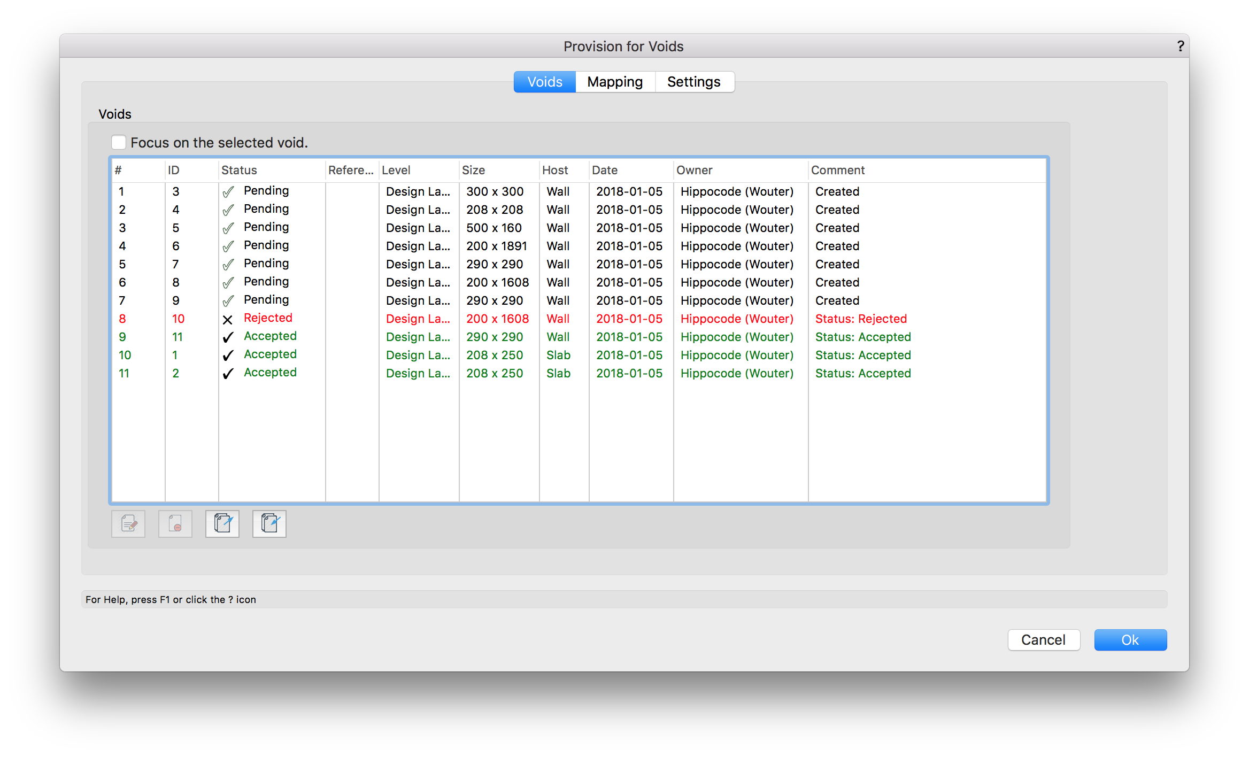Click the edit void pencil icon
Viewport: 1249px width, 757px height.
pos(128,523)
